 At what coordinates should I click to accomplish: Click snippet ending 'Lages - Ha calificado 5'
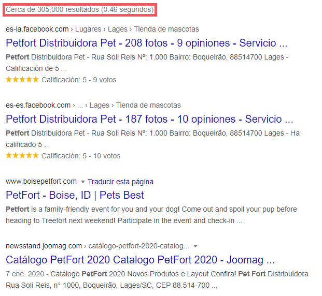tap(152, 139)
